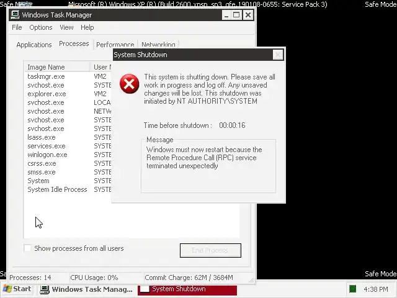
Task: Click the RPC service message text
Action: (x=204, y=158)
